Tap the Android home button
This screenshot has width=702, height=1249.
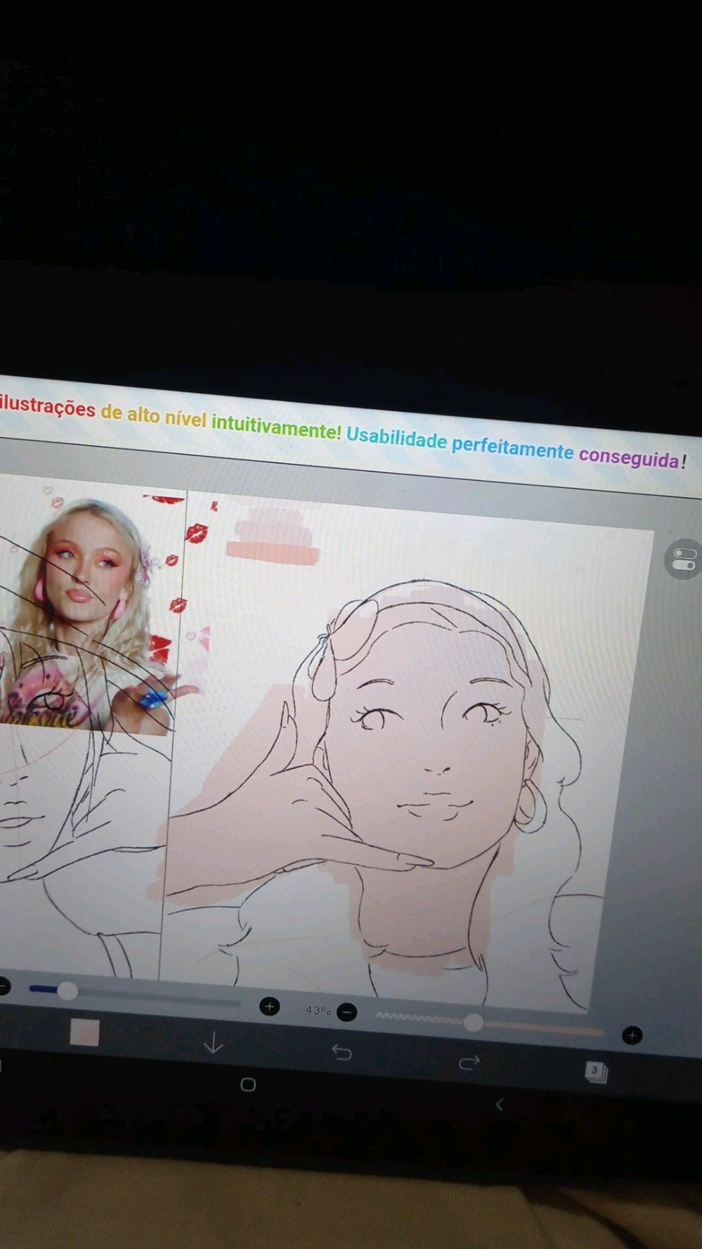coord(248,1085)
